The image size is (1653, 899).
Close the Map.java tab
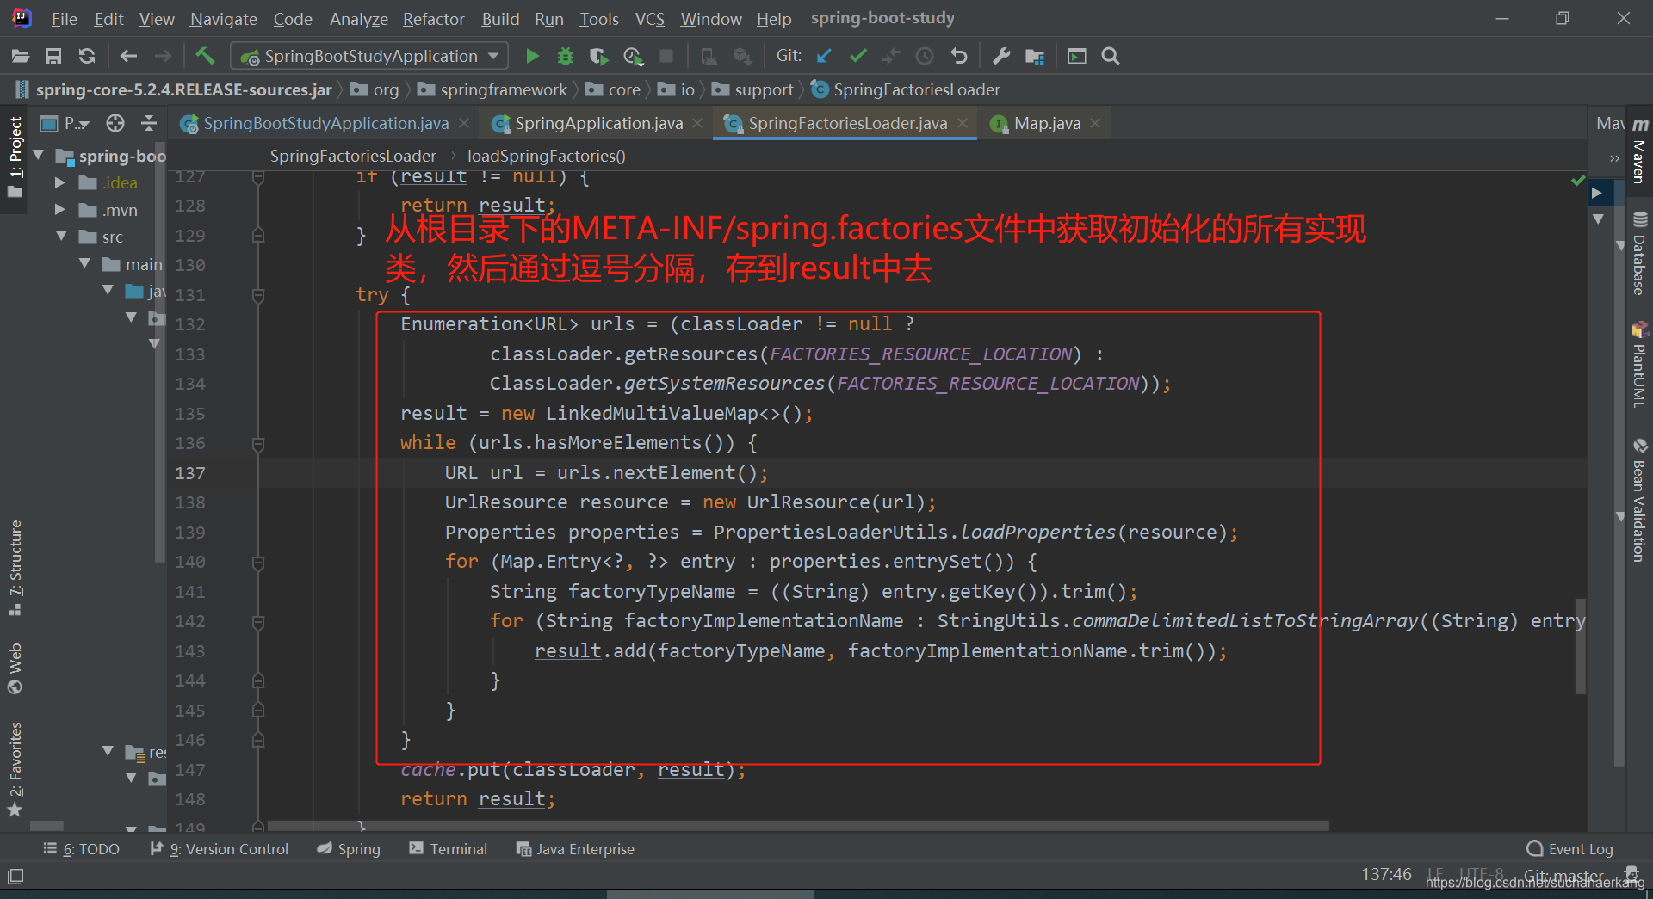(1095, 124)
